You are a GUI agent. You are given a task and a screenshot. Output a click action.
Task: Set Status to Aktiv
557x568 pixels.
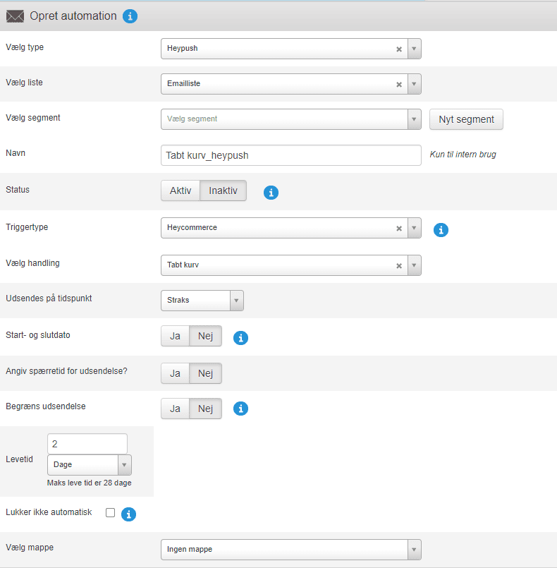pos(180,191)
